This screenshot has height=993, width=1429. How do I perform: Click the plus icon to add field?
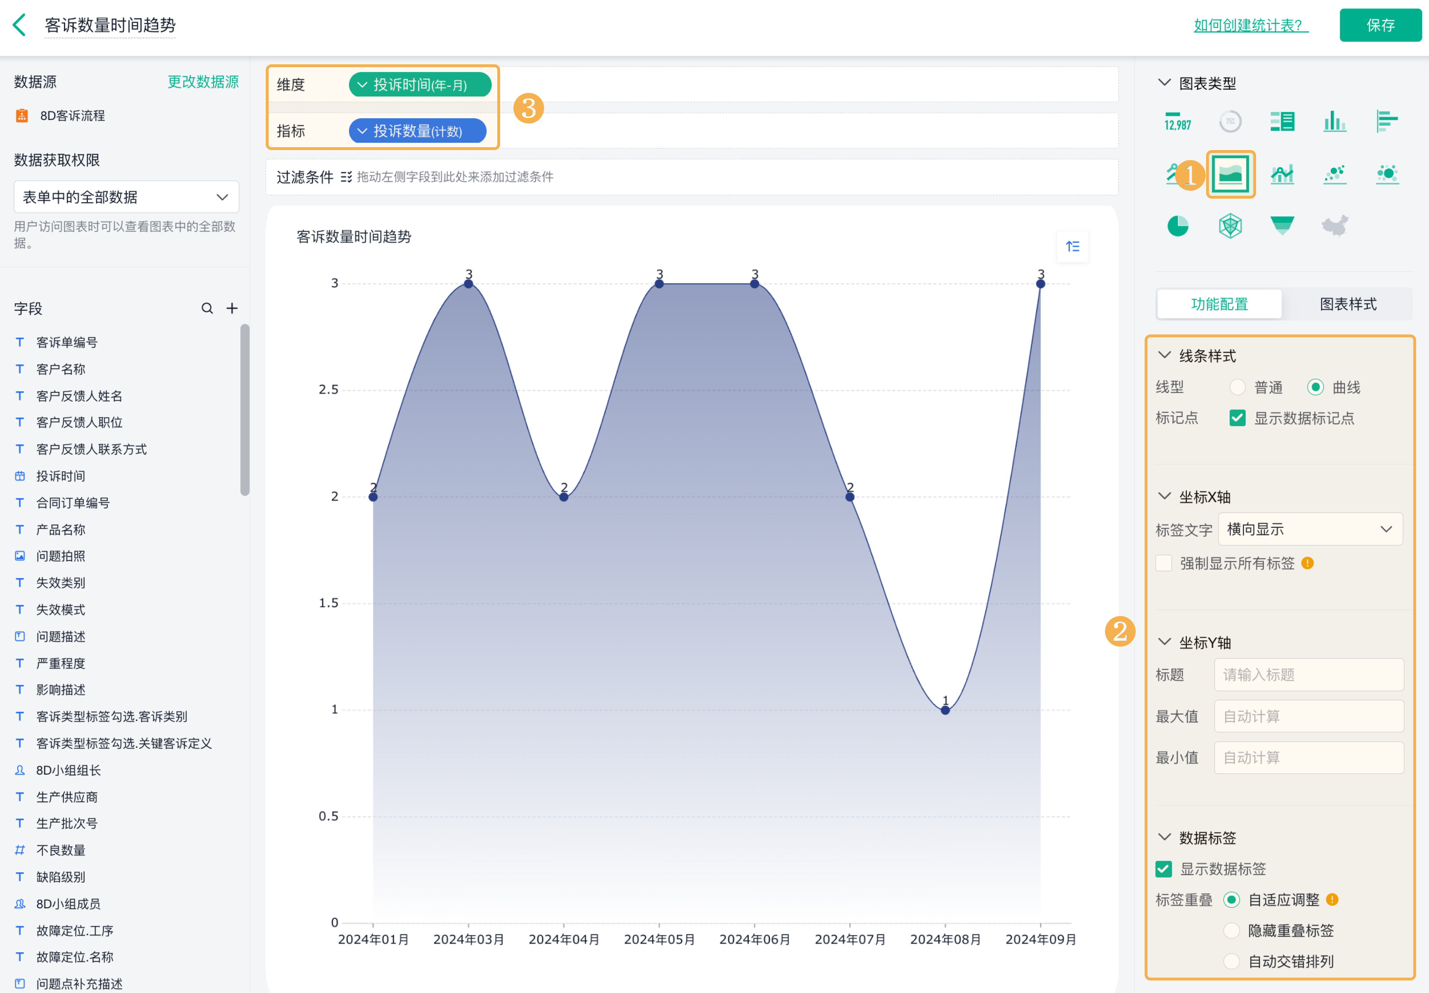point(232,308)
